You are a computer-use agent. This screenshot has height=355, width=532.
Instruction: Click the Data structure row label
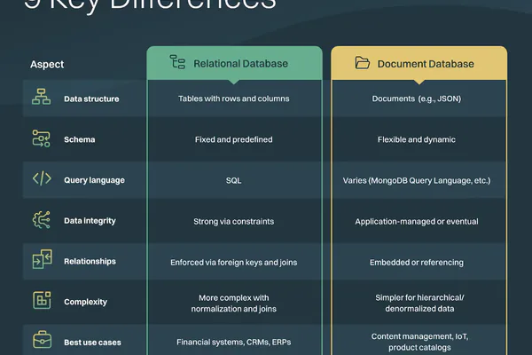pos(91,99)
